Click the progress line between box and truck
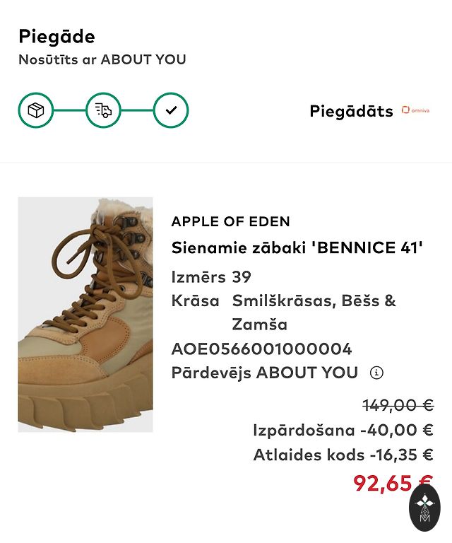Screen dimensions: 452x543 pos(69,110)
